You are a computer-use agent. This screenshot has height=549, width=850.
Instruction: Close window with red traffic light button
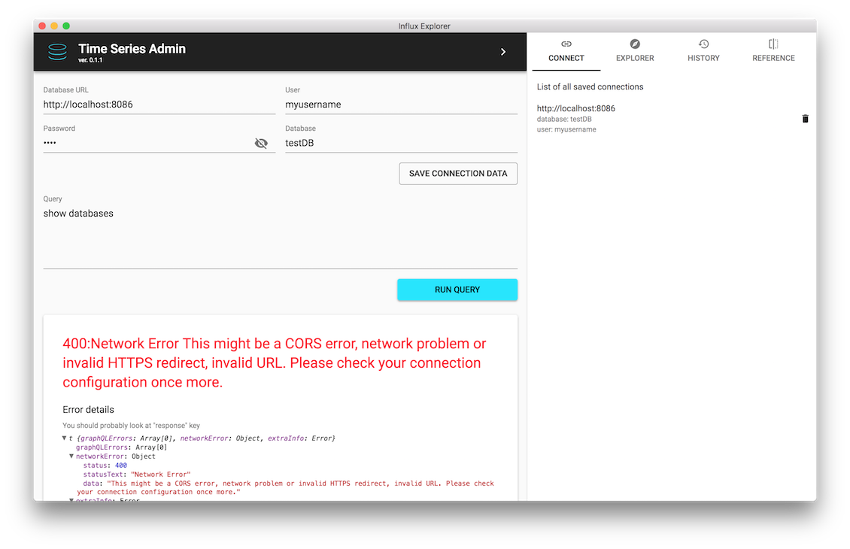[x=42, y=26]
